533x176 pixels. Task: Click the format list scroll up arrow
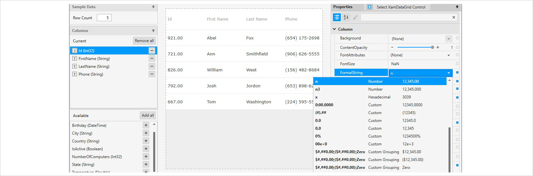[x=450, y=80]
